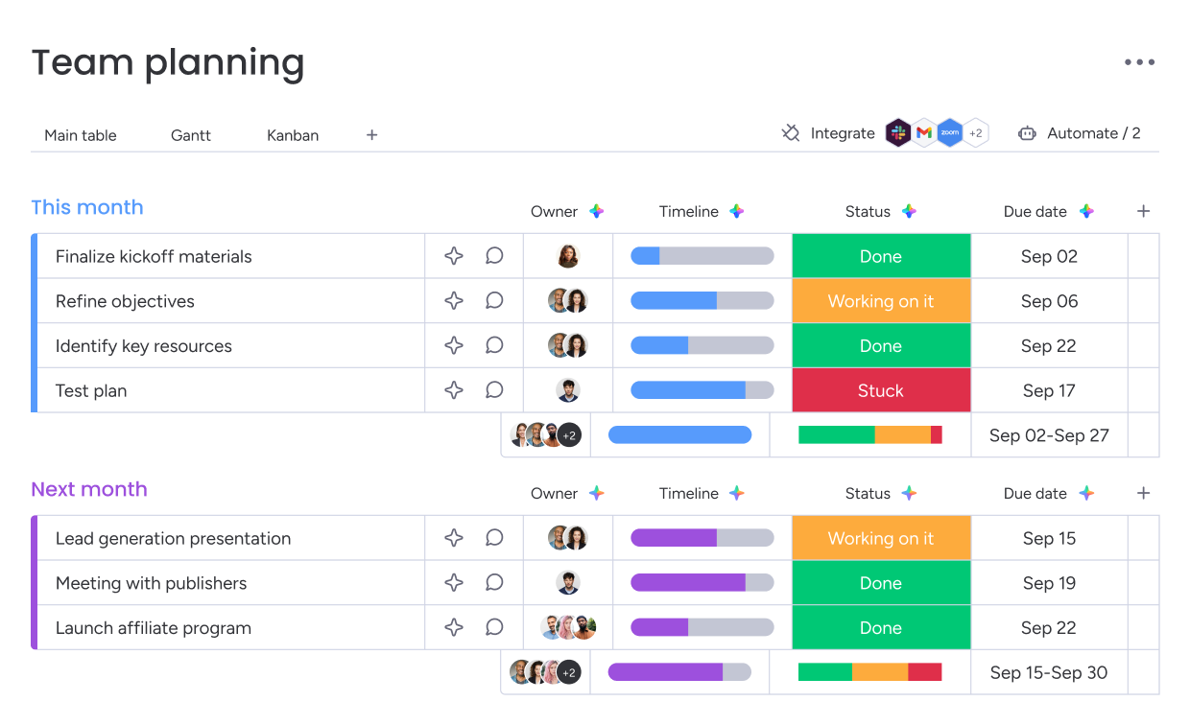
Task: Click the AI sparkle icon for Refine objectives
Action: point(454,301)
